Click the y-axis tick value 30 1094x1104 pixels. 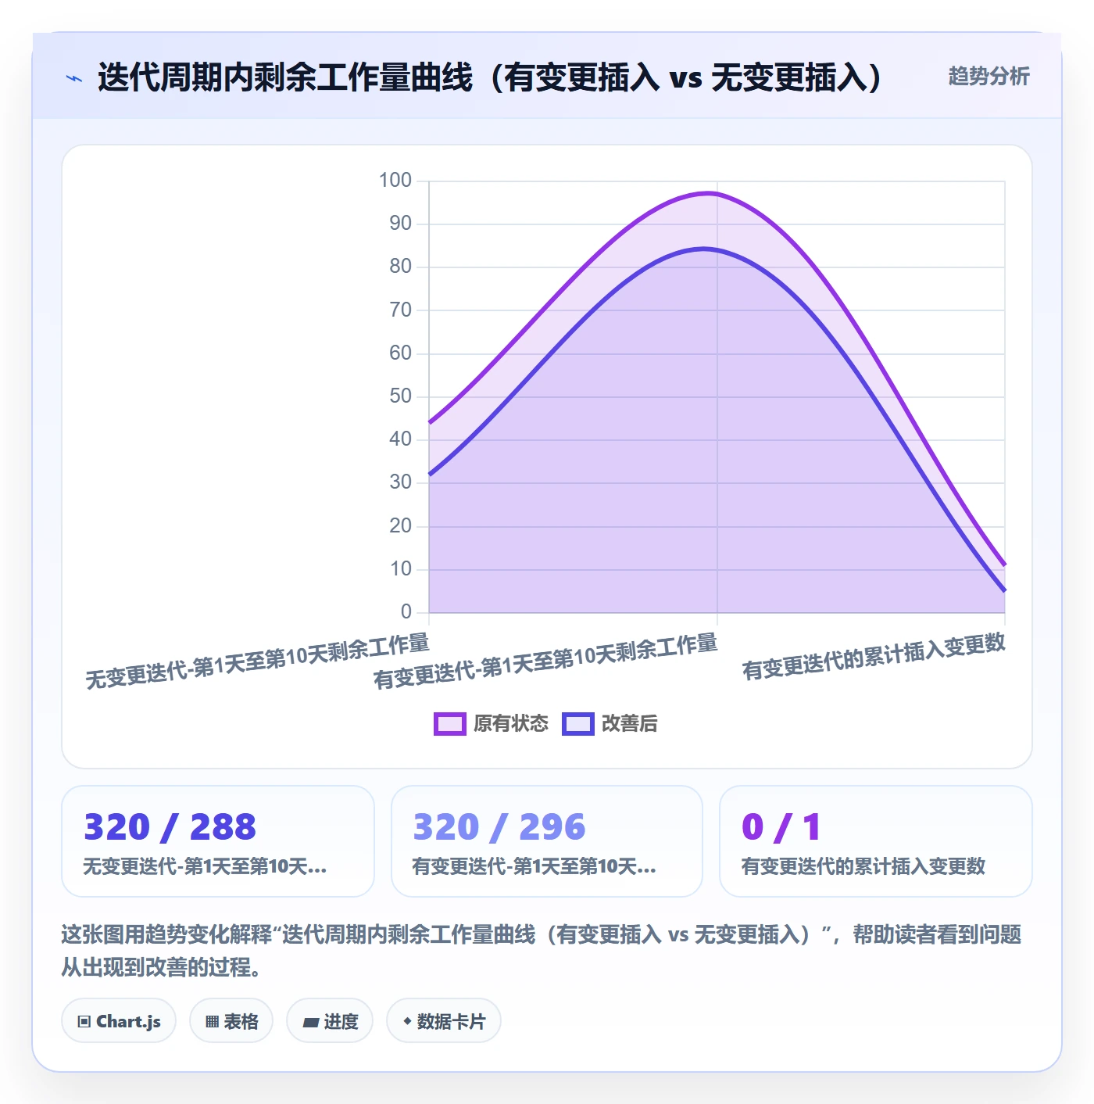(401, 482)
